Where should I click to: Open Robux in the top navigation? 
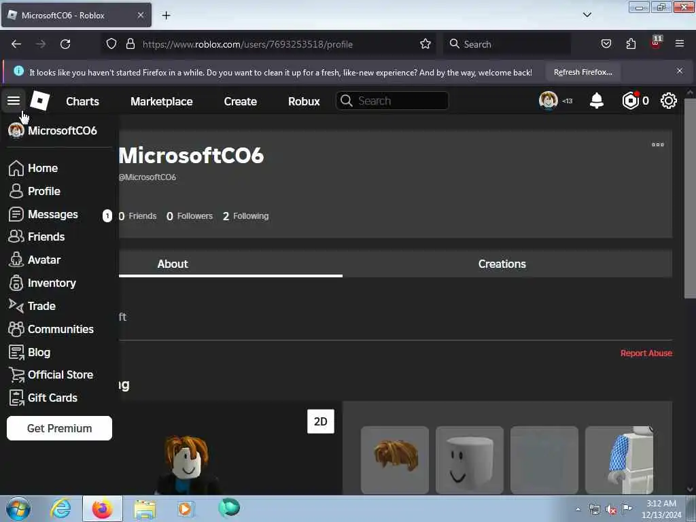tap(304, 101)
